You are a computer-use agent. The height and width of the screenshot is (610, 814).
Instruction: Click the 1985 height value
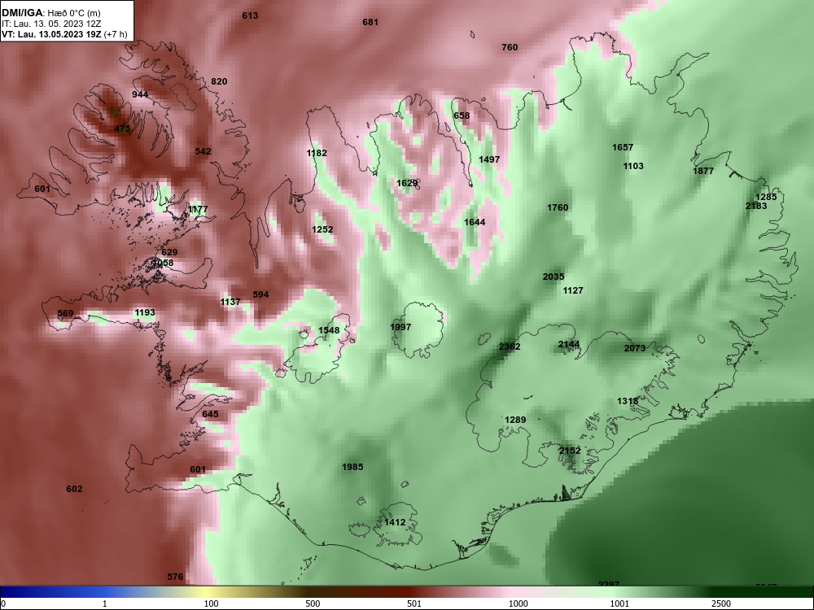click(352, 468)
